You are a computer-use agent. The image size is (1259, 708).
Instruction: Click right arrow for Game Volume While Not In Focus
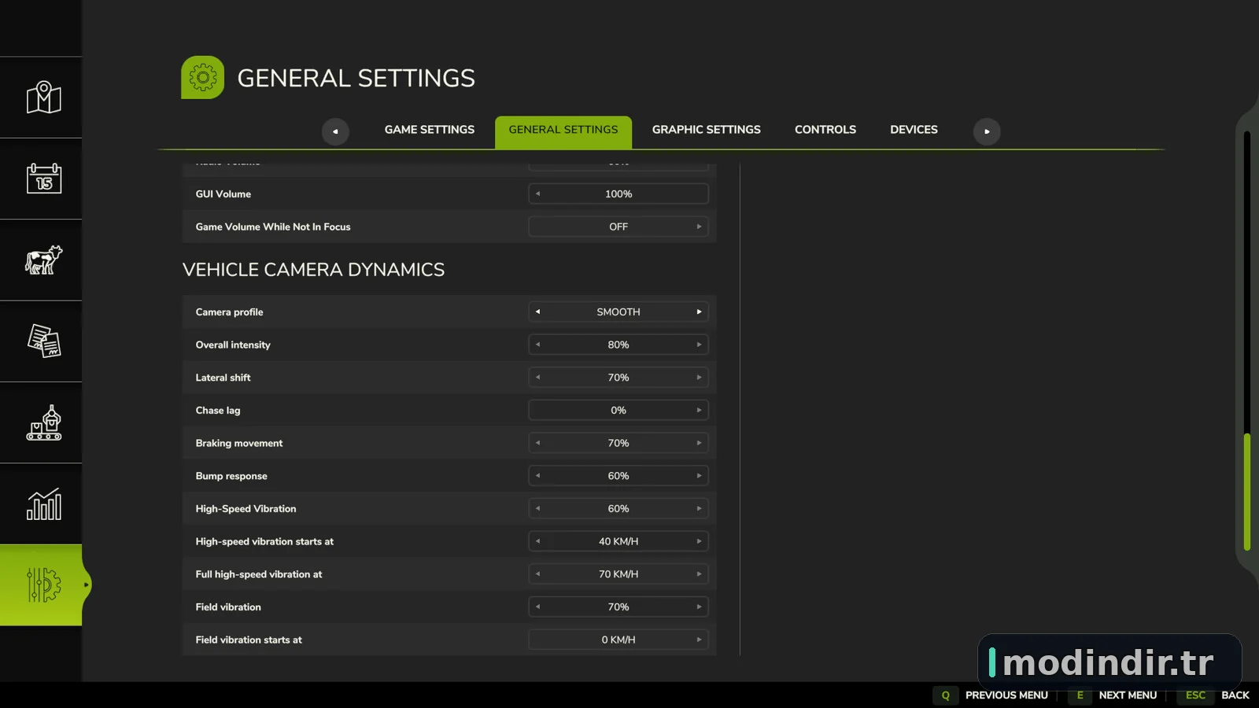pos(699,227)
